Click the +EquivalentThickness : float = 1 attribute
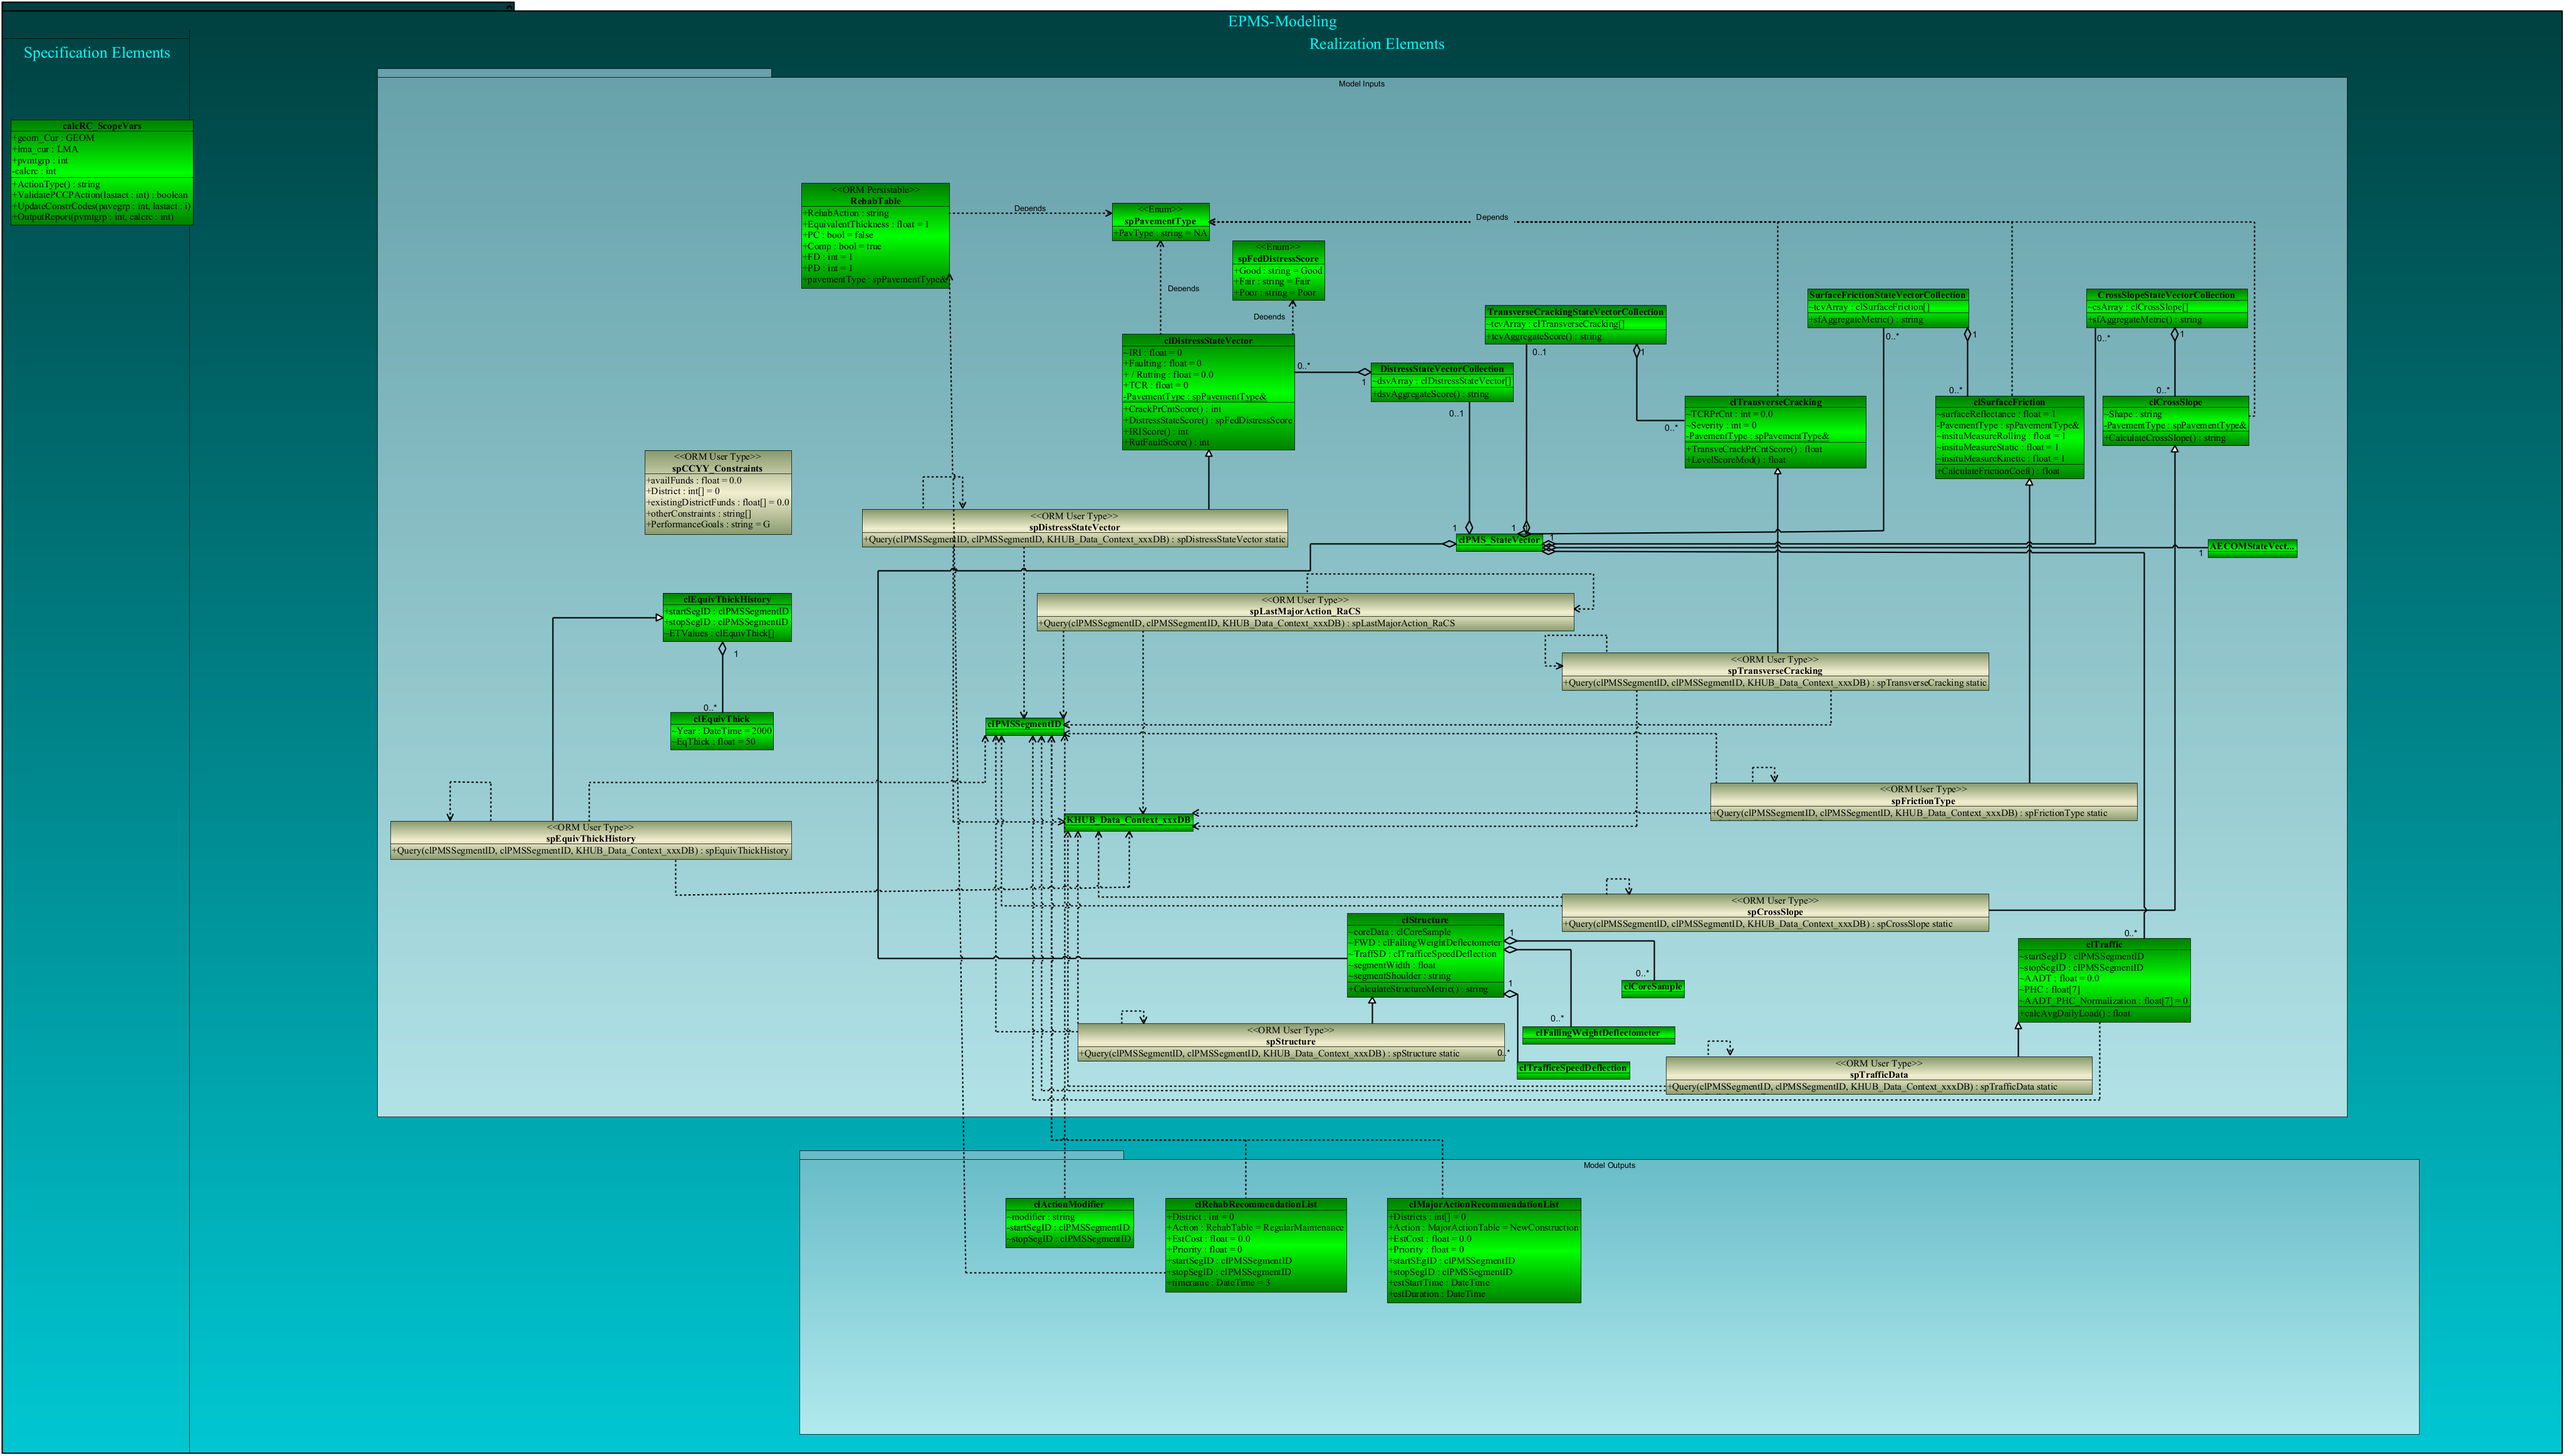This screenshot has width=2565, height=1456. (x=866, y=224)
